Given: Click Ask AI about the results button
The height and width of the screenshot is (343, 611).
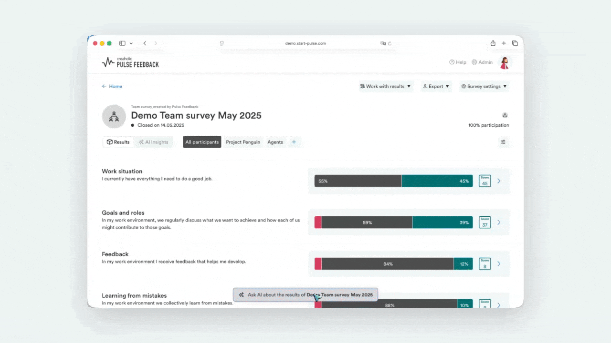Looking at the screenshot, I should pos(305,295).
